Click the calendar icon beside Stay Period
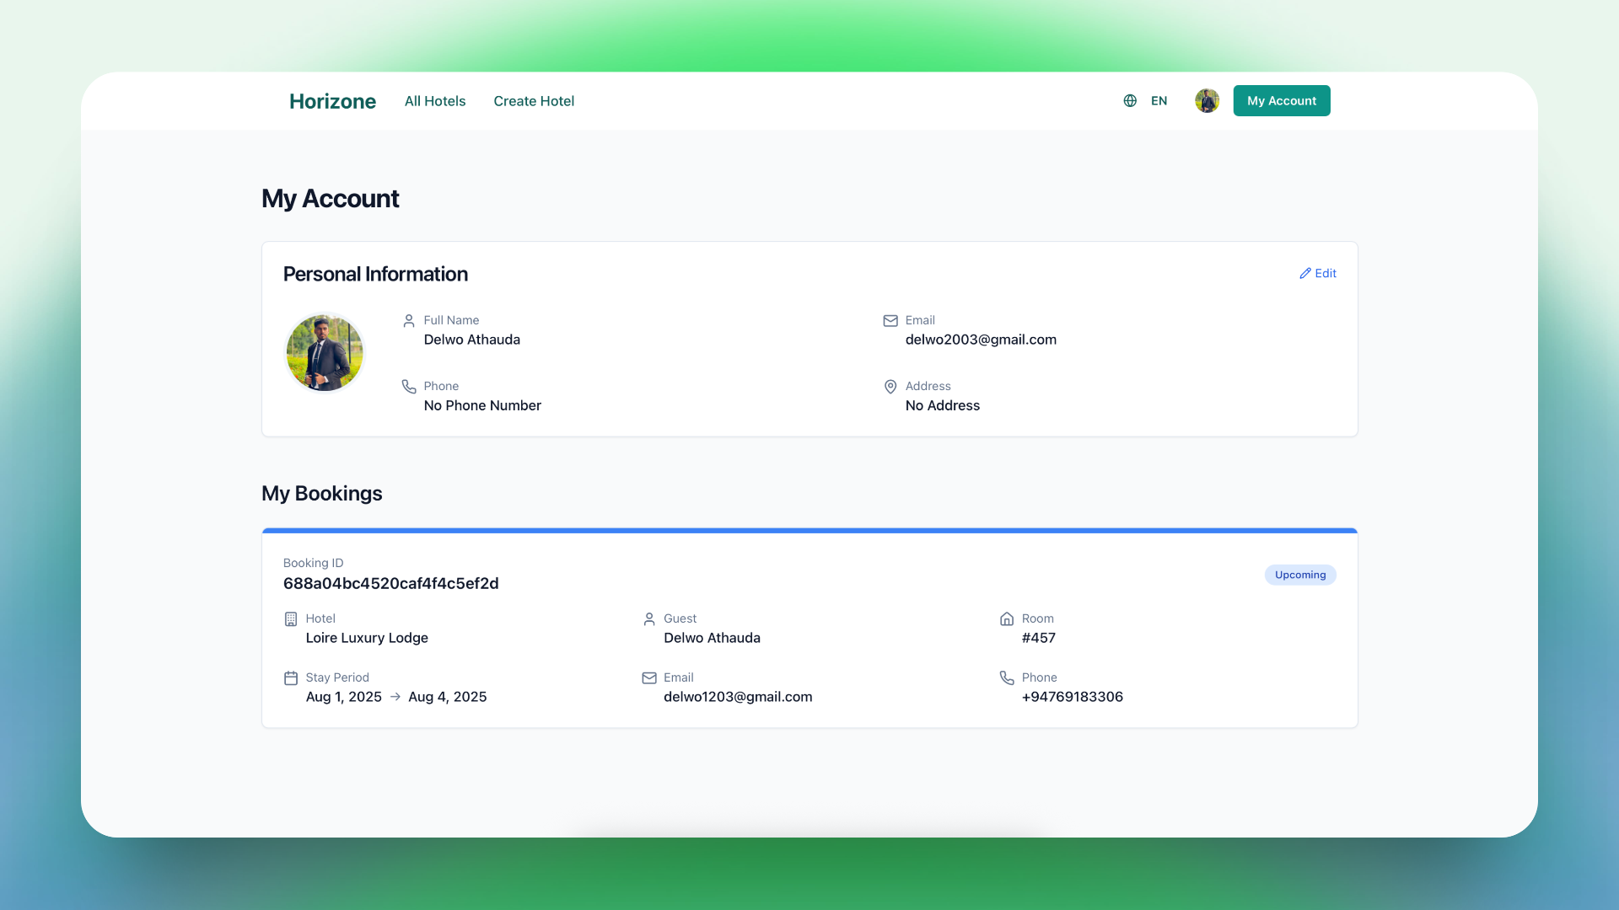Screen dimensions: 1619x910 pyautogui.click(x=291, y=678)
